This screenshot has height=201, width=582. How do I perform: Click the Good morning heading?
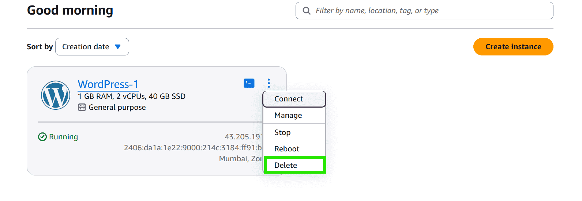pyautogui.click(x=70, y=10)
